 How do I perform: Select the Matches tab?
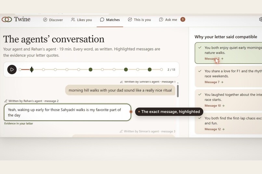pyautogui.click(x=110, y=20)
